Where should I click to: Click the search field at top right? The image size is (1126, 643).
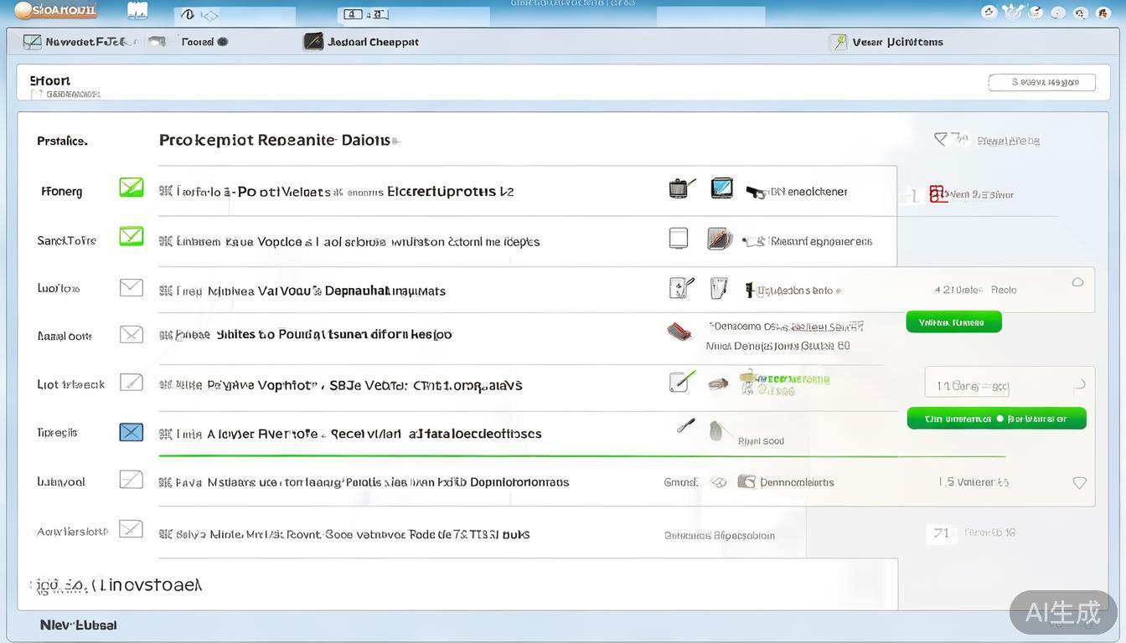coord(1041,82)
